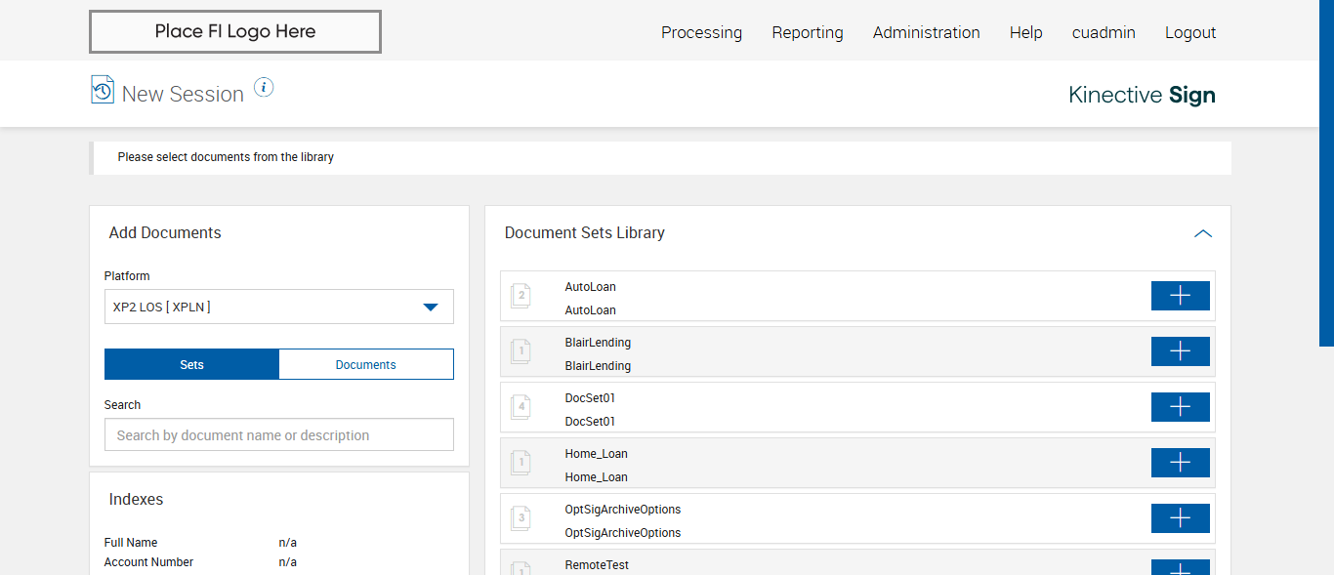Click the New Session clock-document icon

103,90
